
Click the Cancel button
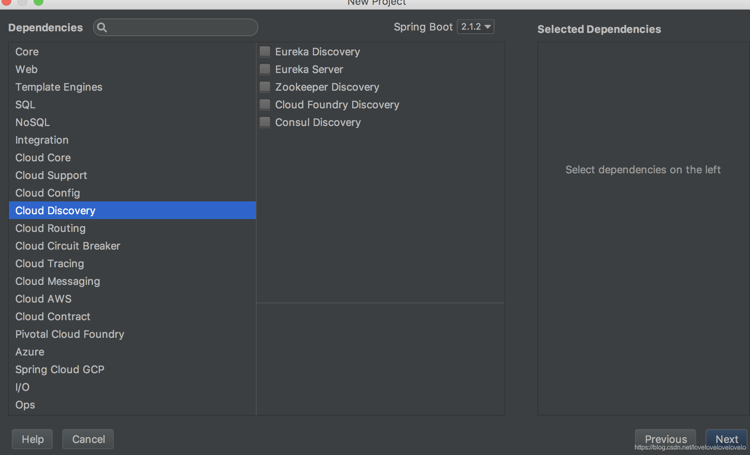[x=88, y=439]
